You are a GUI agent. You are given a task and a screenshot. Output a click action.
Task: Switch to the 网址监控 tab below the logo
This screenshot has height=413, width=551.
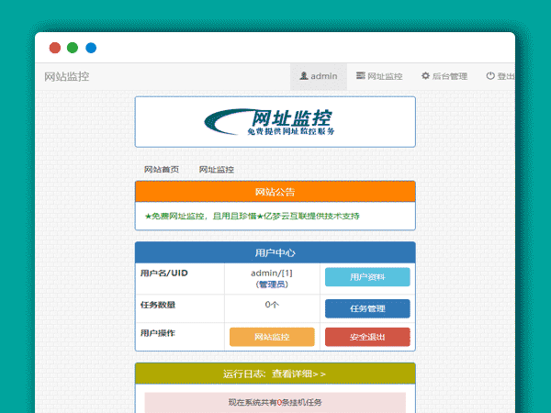(216, 170)
